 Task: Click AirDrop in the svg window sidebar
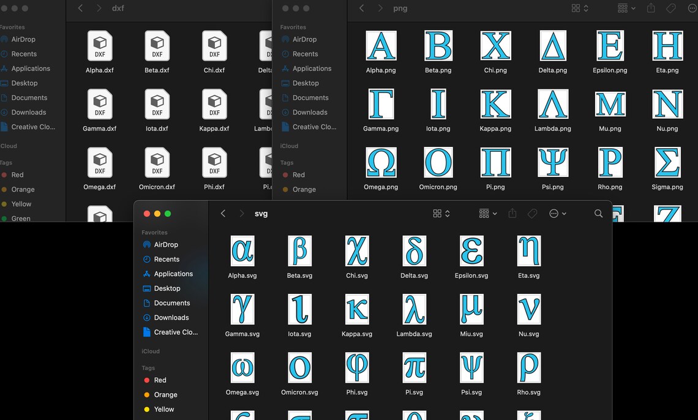click(165, 244)
